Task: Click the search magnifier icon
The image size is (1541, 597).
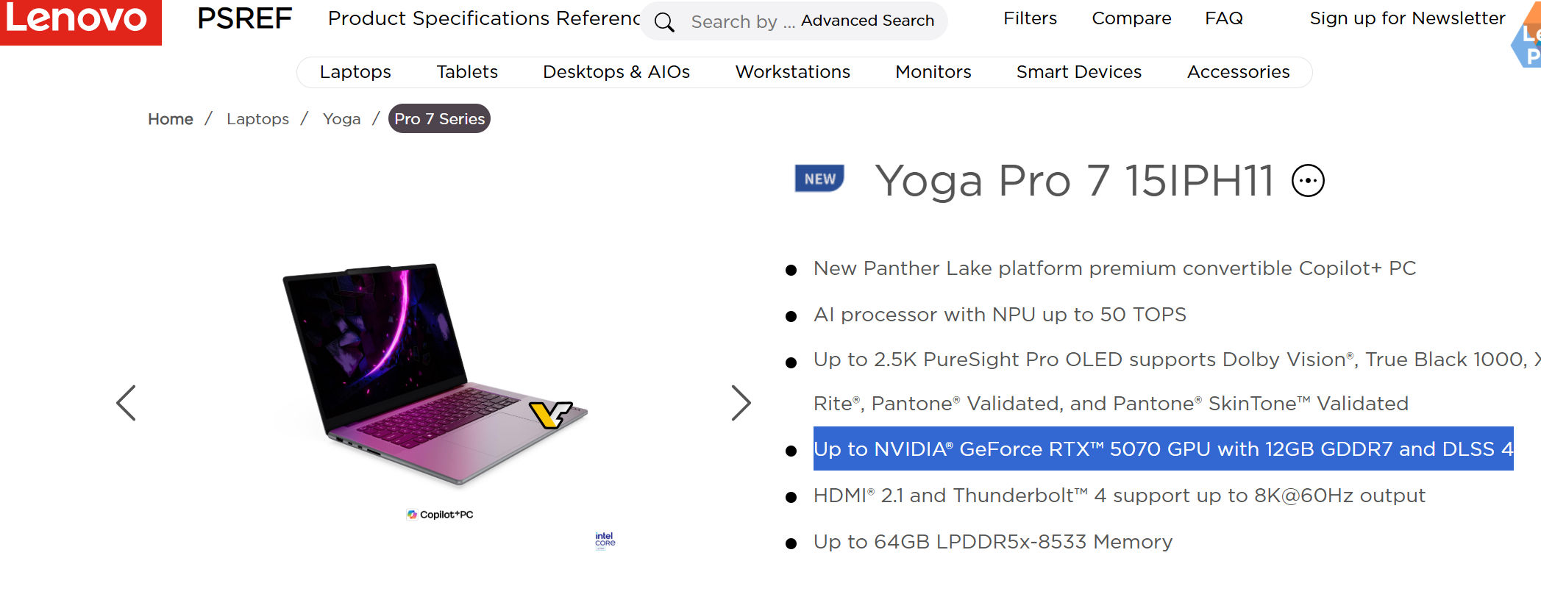Action: [664, 22]
